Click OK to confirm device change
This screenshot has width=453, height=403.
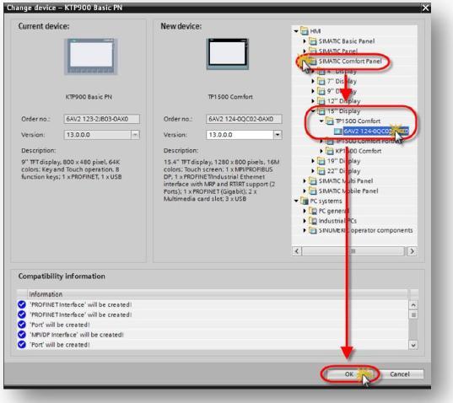coord(349,373)
